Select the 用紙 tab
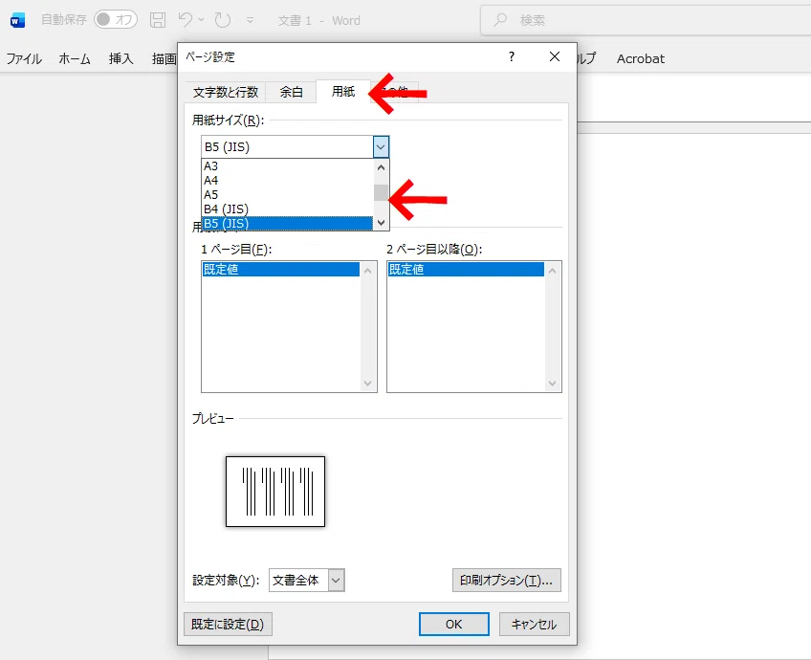This screenshot has height=660, width=811. click(x=343, y=92)
